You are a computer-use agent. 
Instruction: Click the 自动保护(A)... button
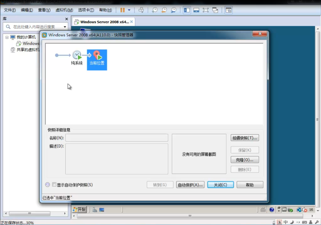[190, 185]
